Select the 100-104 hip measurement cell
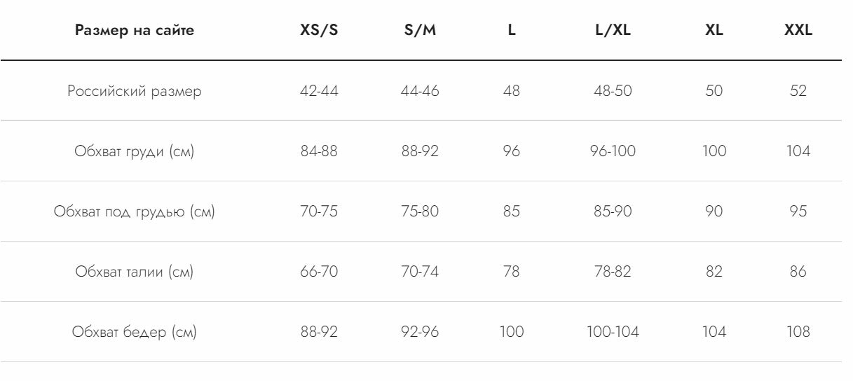This screenshot has width=853, height=381. click(613, 332)
